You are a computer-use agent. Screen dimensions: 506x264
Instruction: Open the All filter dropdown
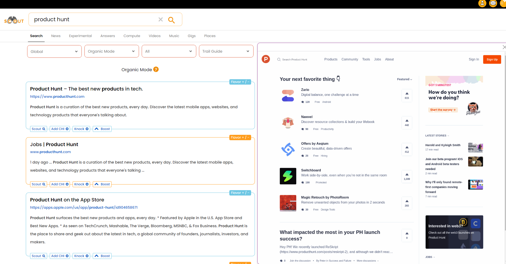[x=169, y=51]
